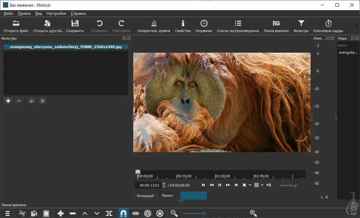Expand the grid options dropdown arrow
The height and width of the screenshot is (218, 360).
click(262, 185)
